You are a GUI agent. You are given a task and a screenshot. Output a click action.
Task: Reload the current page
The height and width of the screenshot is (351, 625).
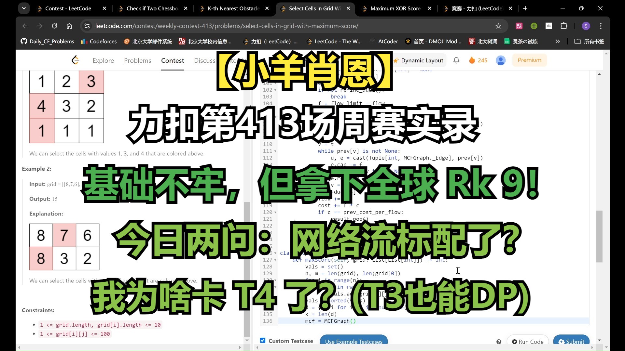(x=54, y=26)
